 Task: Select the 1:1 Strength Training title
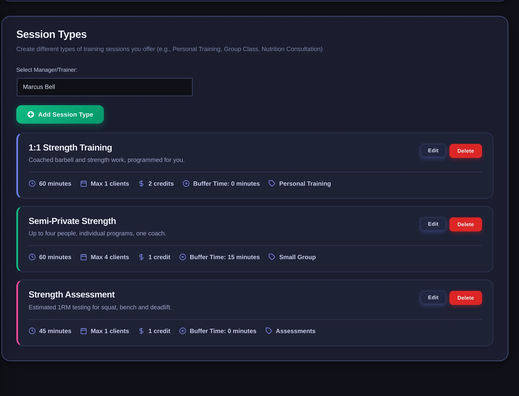coord(70,147)
